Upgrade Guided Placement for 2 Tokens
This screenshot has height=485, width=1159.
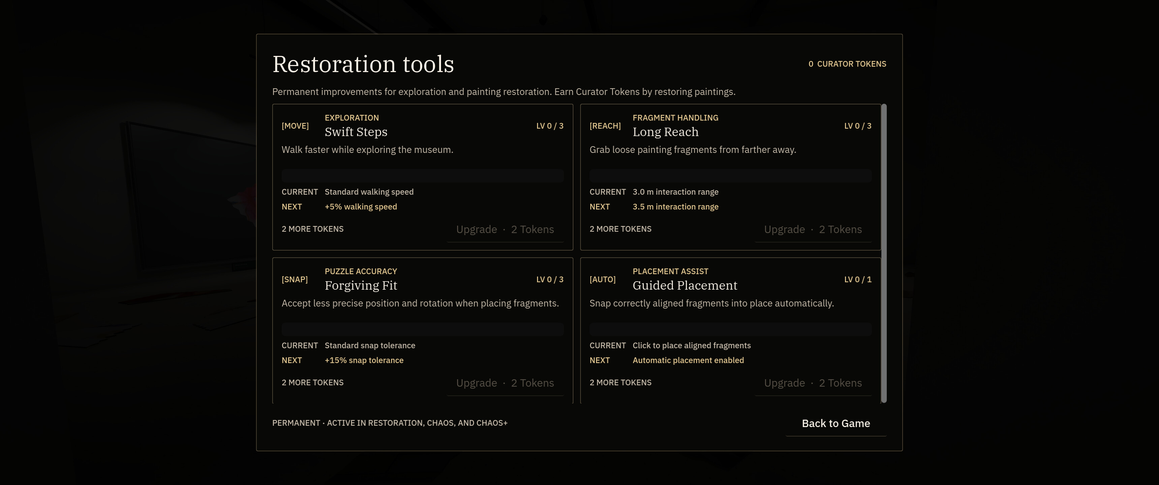pos(813,383)
